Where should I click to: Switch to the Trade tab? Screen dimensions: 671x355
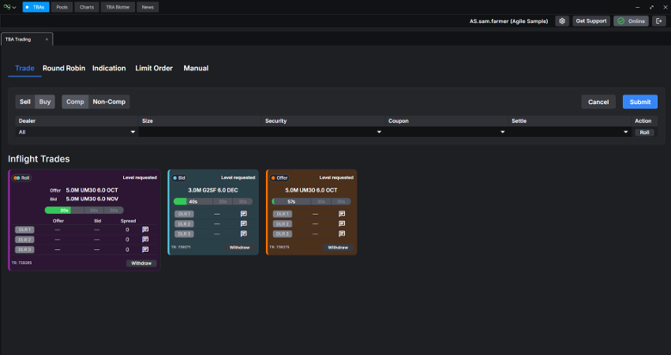pos(24,68)
